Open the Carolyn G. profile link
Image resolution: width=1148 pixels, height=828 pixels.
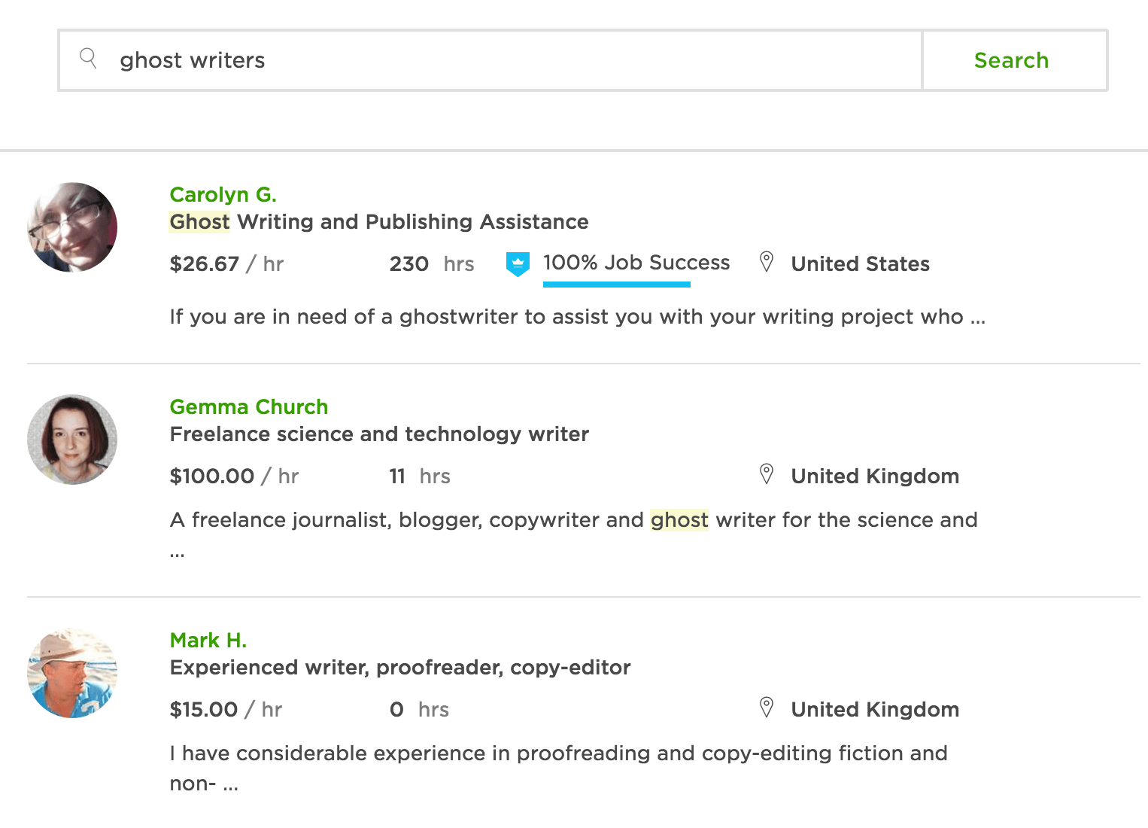point(223,195)
